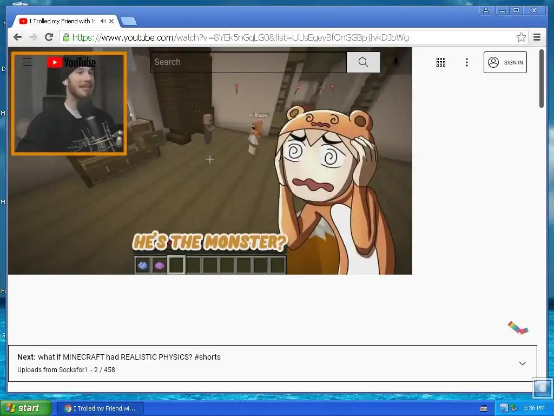This screenshot has height=416, width=554.
Task: Click the 'Next: what if MINECRAFT' title
Action: [118, 357]
